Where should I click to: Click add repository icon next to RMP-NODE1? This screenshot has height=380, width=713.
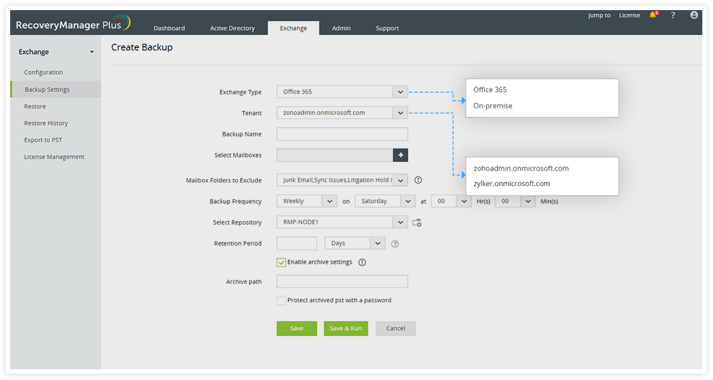tap(417, 223)
